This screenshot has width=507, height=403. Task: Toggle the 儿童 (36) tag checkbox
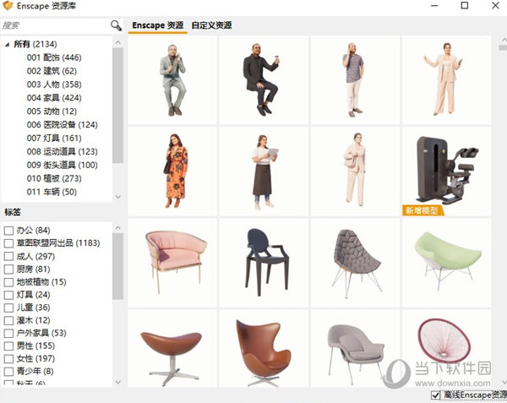(x=8, y=308)
